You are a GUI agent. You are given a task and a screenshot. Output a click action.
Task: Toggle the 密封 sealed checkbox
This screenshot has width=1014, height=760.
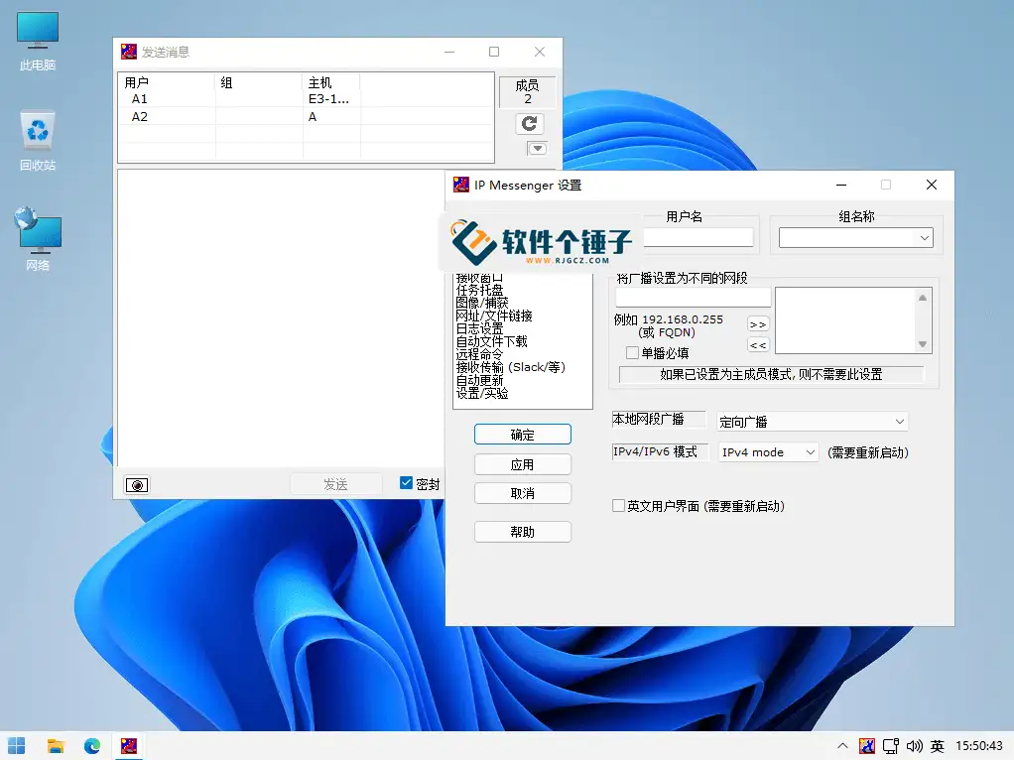pos(406,483)
